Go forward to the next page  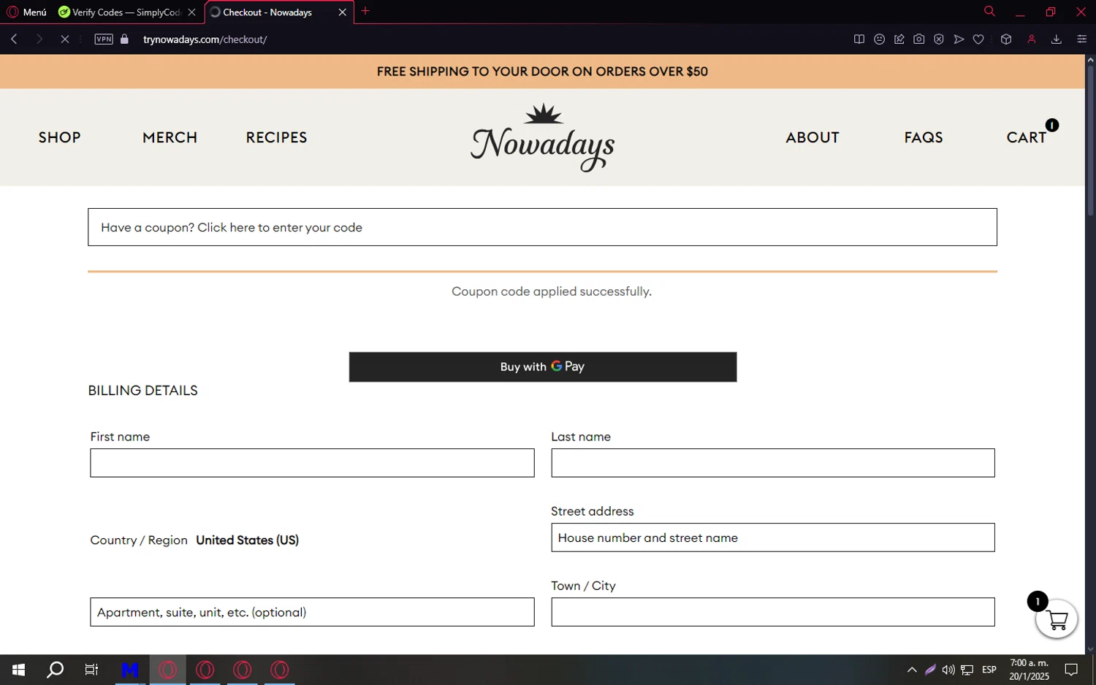pyautogui.click(x=39, y=39)
